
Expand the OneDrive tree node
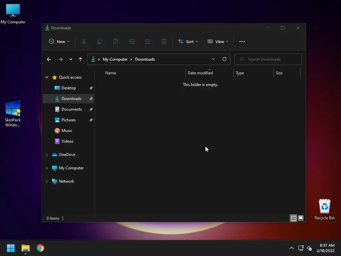pyautogui.click(x=47, y=155)
